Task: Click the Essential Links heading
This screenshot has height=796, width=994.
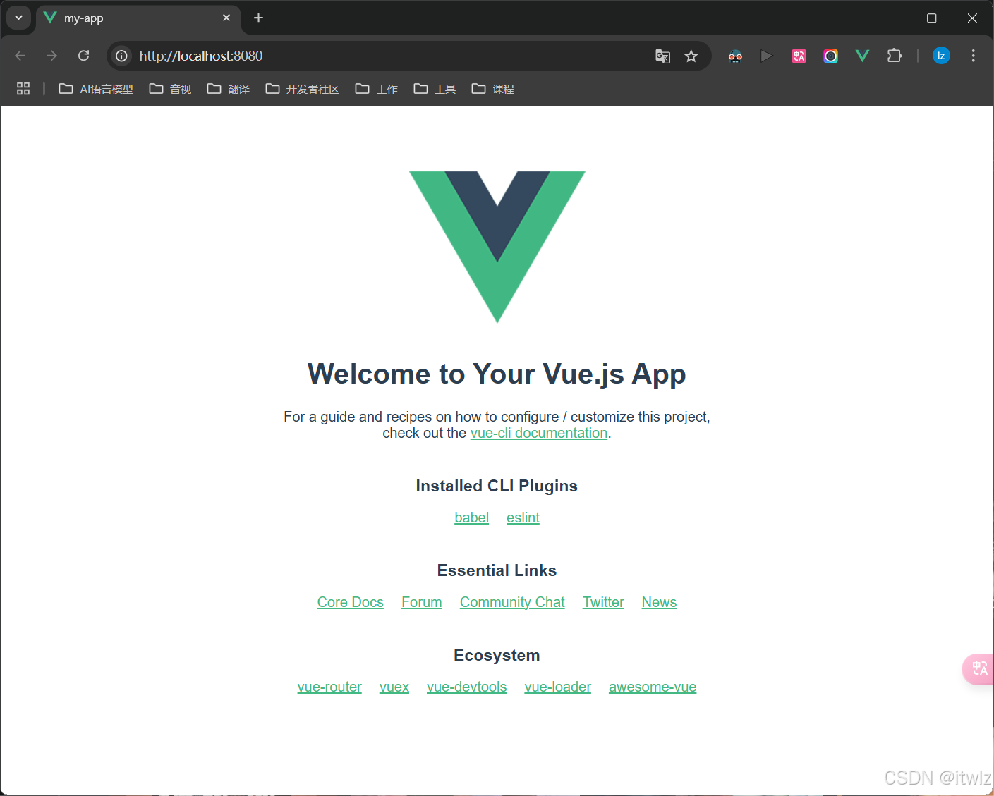Action: [497, 570]
